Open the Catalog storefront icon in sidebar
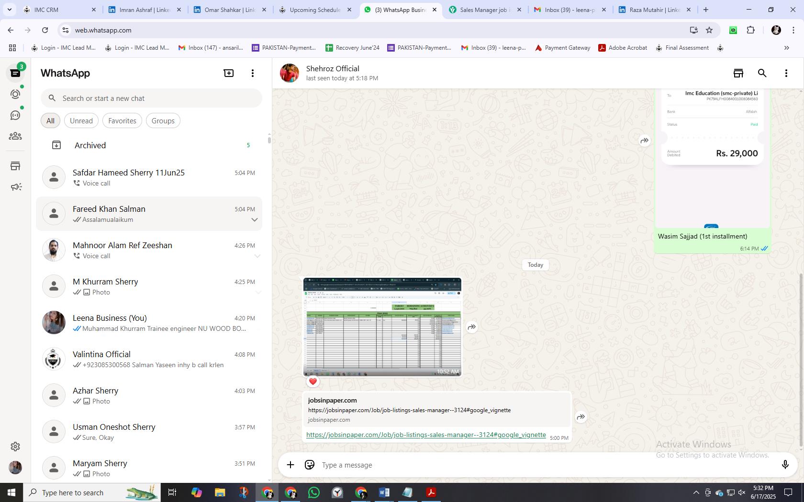This screenshot has height=502, width=804. tap(15, 166)
